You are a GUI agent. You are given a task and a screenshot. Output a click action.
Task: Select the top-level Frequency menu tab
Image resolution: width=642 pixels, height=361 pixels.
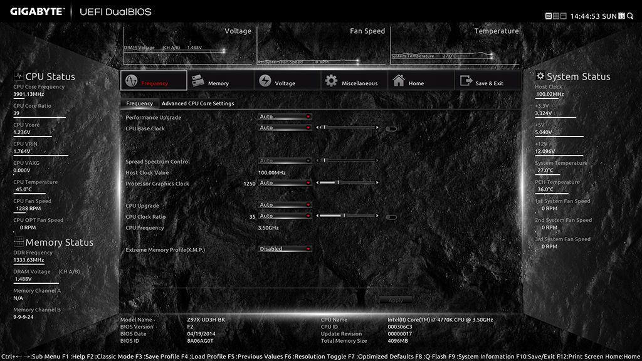(x=154, y=81)
